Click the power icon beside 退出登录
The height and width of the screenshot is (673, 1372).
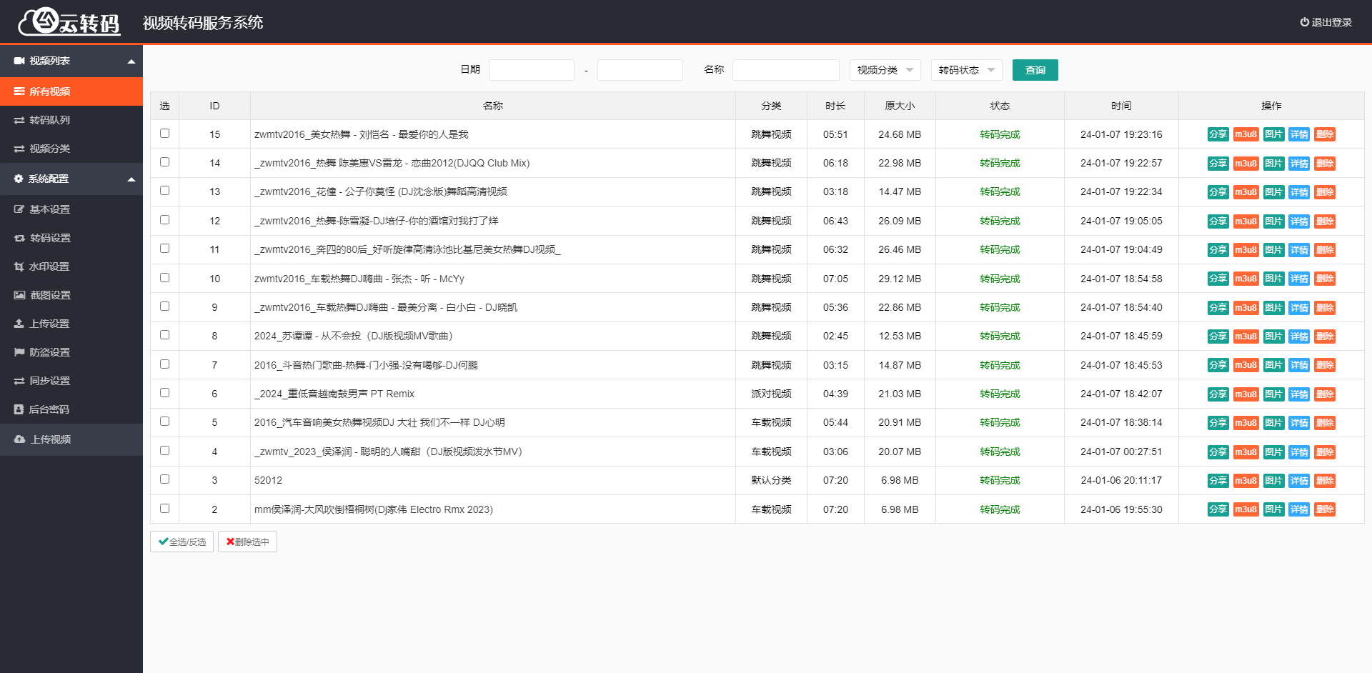coord(1304,22)
